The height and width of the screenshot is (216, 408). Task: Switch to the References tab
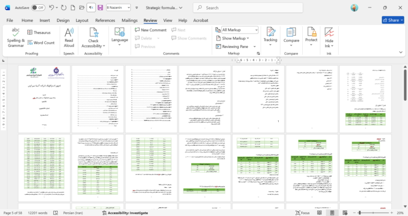click(105, 20)
